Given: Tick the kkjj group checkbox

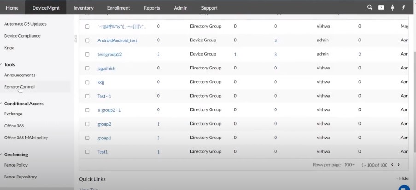Looking at the screenshot, I should pos(87,82).
